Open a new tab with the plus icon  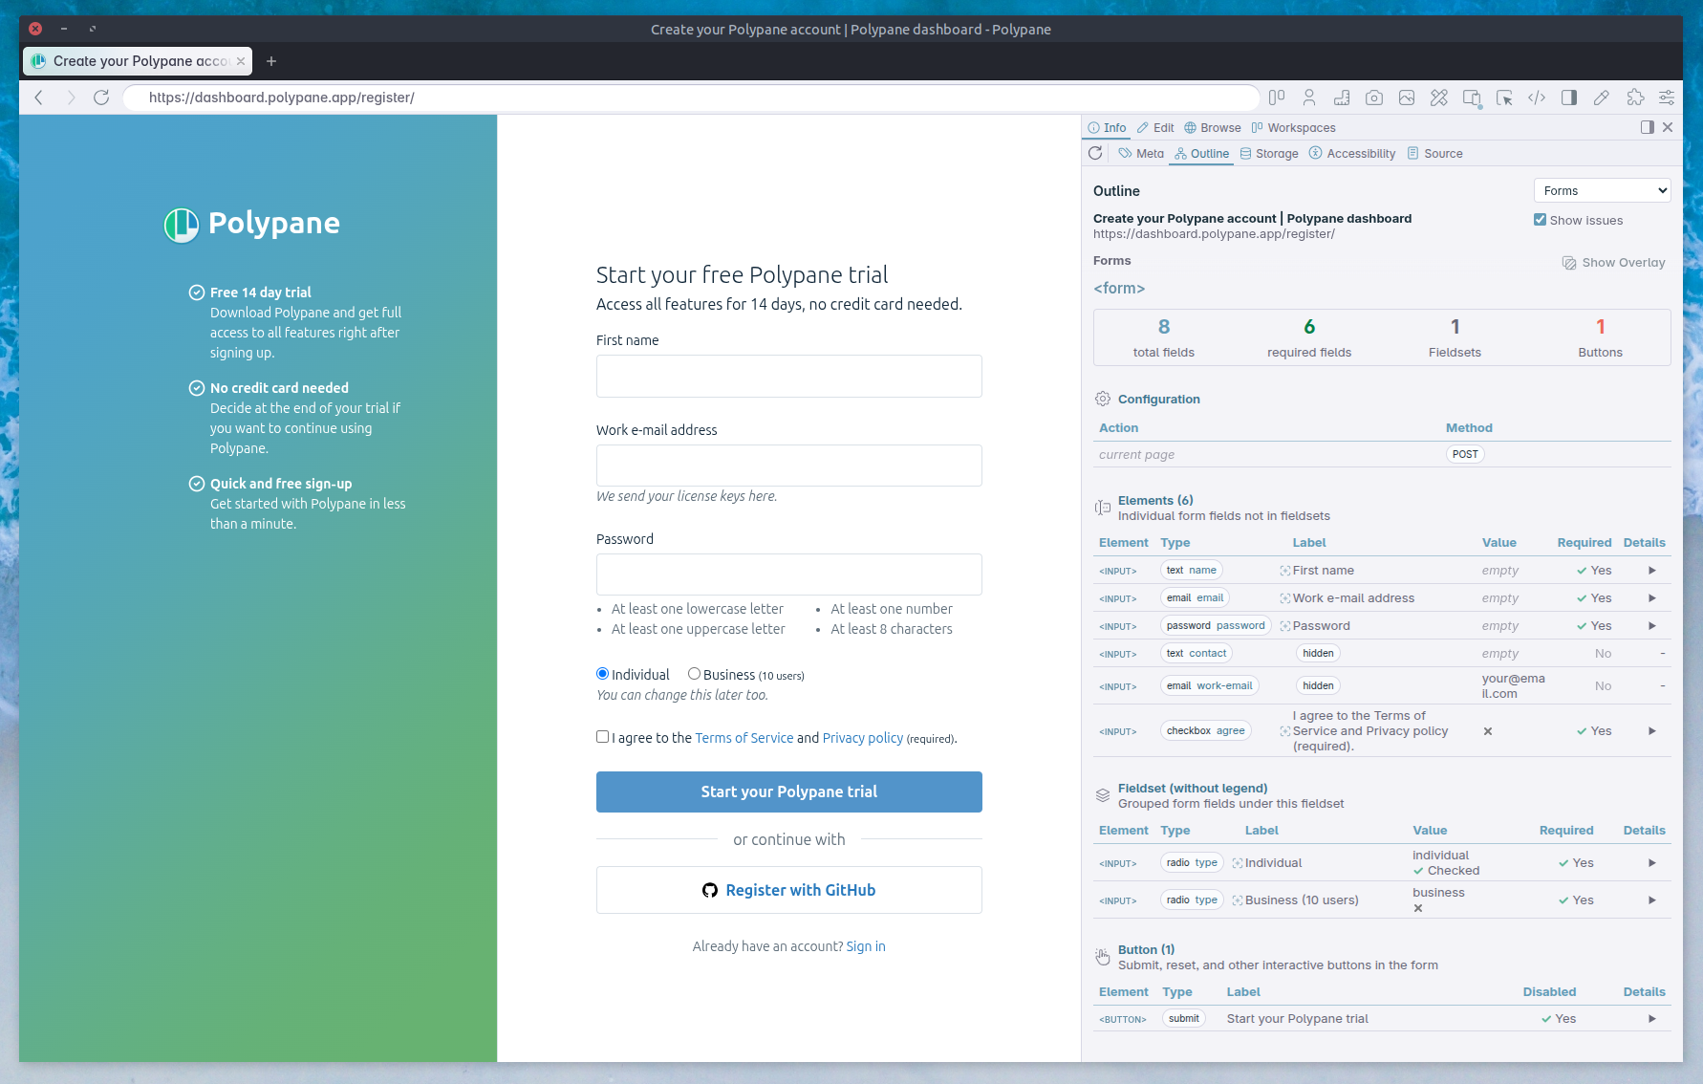[x=271, y=61]
